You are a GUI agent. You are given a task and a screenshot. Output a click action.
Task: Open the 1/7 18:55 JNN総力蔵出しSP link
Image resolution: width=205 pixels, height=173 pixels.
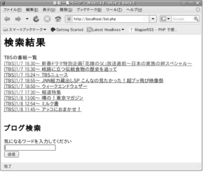pyautogui.click(x=84, y=81)
